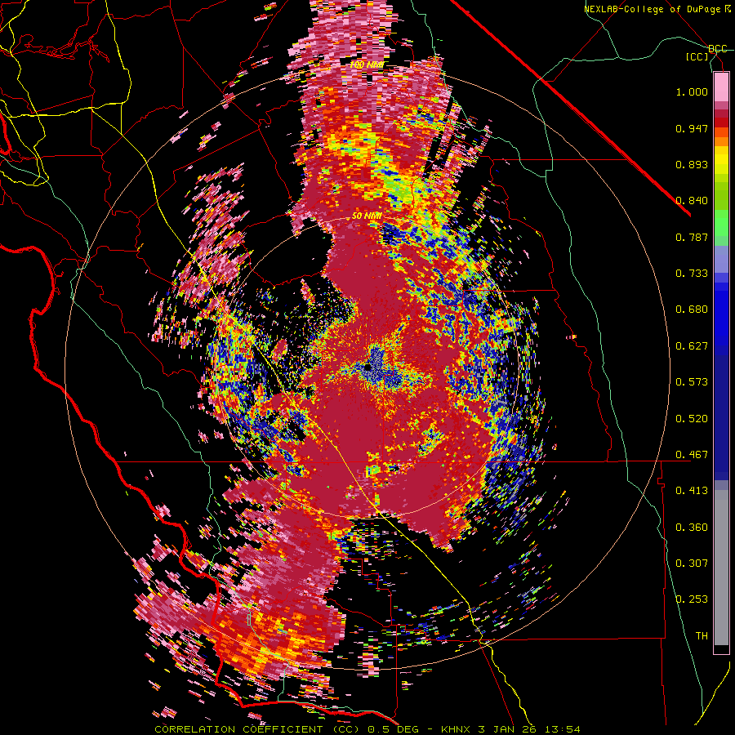
Task: Click the 0.787 color scale value
Action: click(x=692, y=237)
